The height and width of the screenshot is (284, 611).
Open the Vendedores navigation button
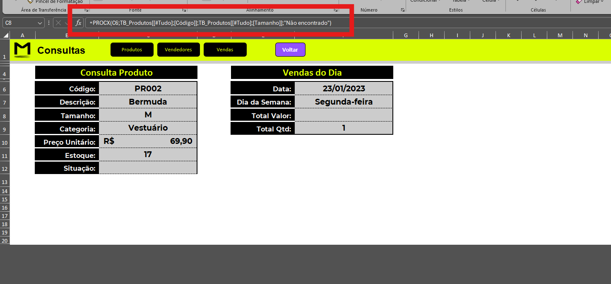(178, 50)
